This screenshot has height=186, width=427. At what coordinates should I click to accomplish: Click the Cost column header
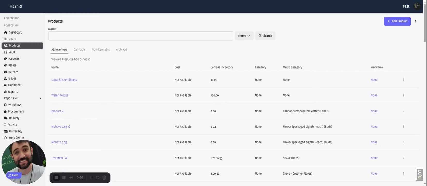[x=177, y=67]
